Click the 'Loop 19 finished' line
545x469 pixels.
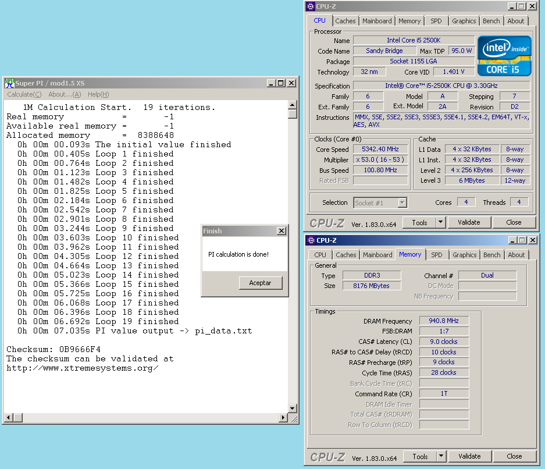pos(98,322)
